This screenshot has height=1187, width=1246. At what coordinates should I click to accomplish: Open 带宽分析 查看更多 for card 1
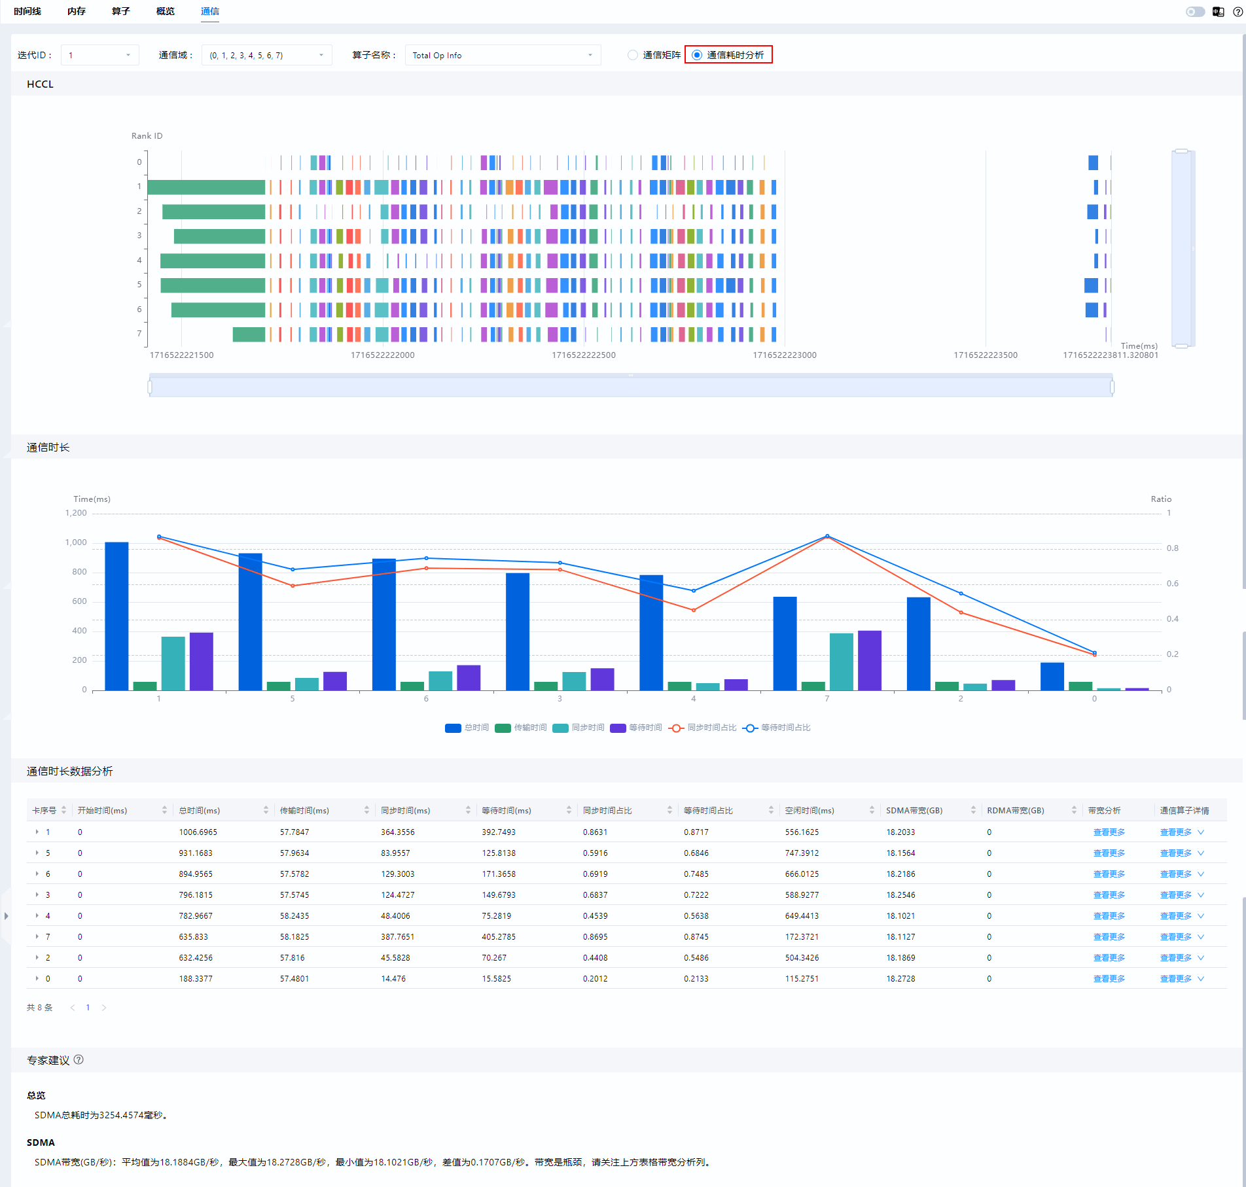(1109, 832)
